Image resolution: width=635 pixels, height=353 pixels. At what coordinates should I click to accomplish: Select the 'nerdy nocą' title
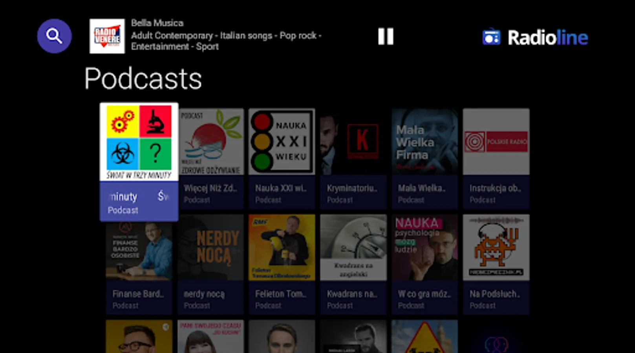204,294
